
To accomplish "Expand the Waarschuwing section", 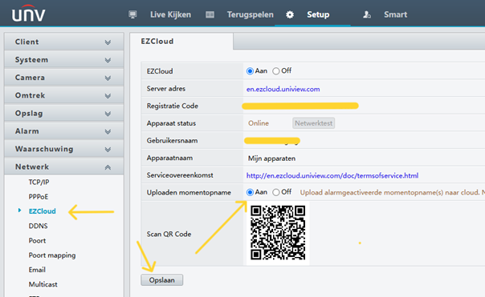I will click(x=64, y=149).
